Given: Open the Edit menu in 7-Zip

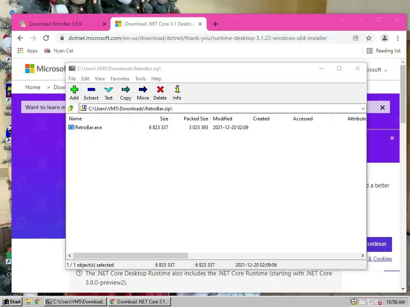Looking at the screenshot, I should [85, 79].
